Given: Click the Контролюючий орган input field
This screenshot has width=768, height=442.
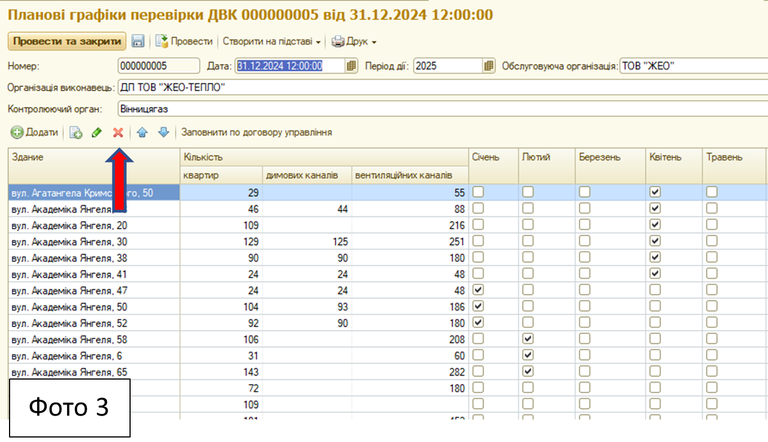Looking at the screenshot, I should 439,109.
